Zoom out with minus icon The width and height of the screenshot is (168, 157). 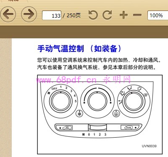[x=137, y=15]
